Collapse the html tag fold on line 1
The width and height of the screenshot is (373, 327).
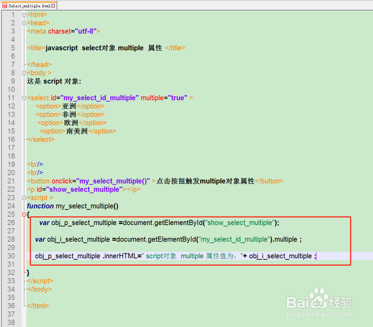coord(24,15)
